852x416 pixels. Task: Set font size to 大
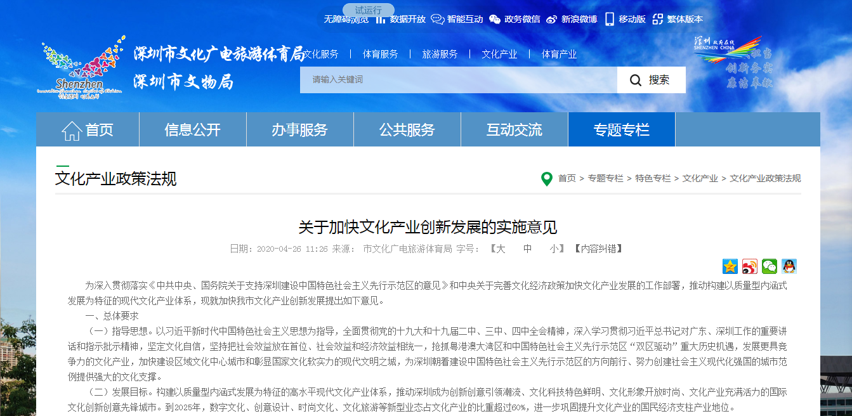[x=501, y=249]
